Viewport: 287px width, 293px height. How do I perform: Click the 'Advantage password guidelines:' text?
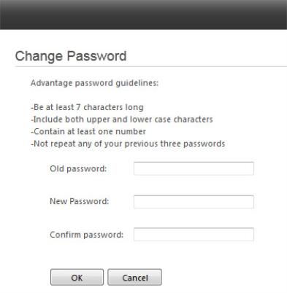(94, 83)
